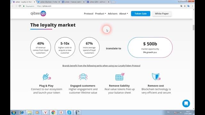The width and height of the screenshot is (205, 115).
Task: Click the Remove liability title text
Action: pos(119,86)
